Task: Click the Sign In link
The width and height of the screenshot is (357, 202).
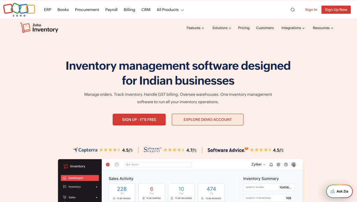Action: pyautogui.click(x=311, y=9)
